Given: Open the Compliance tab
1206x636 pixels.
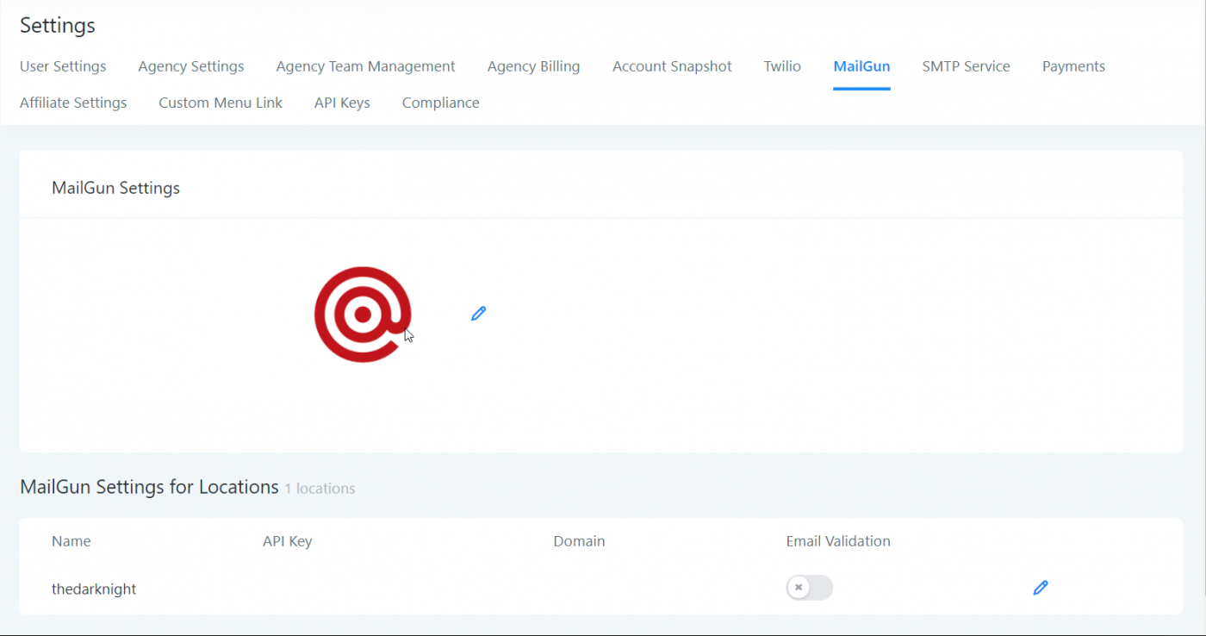Looking at the screenshot, I should [441, 103].
